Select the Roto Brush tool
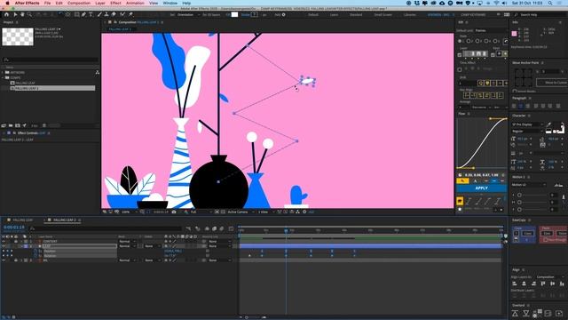Screen dimensions: 568x320 point(122,14)
